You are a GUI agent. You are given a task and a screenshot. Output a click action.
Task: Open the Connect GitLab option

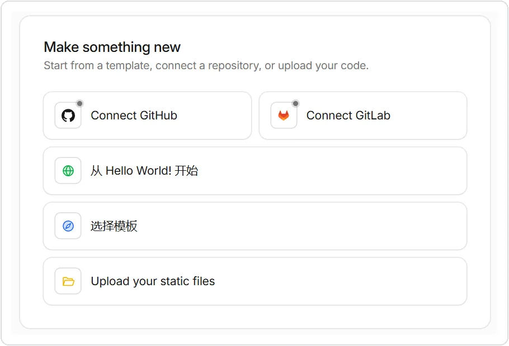tap(363, 116)
